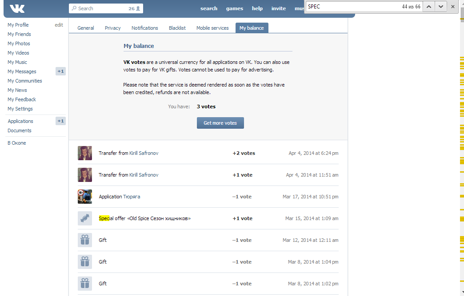Open My Messages in sidebar
This screenshot has height=296, width=464.
[22, 71]
